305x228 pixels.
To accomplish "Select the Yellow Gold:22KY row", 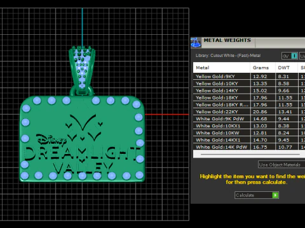I will click(x=249, y=111).
